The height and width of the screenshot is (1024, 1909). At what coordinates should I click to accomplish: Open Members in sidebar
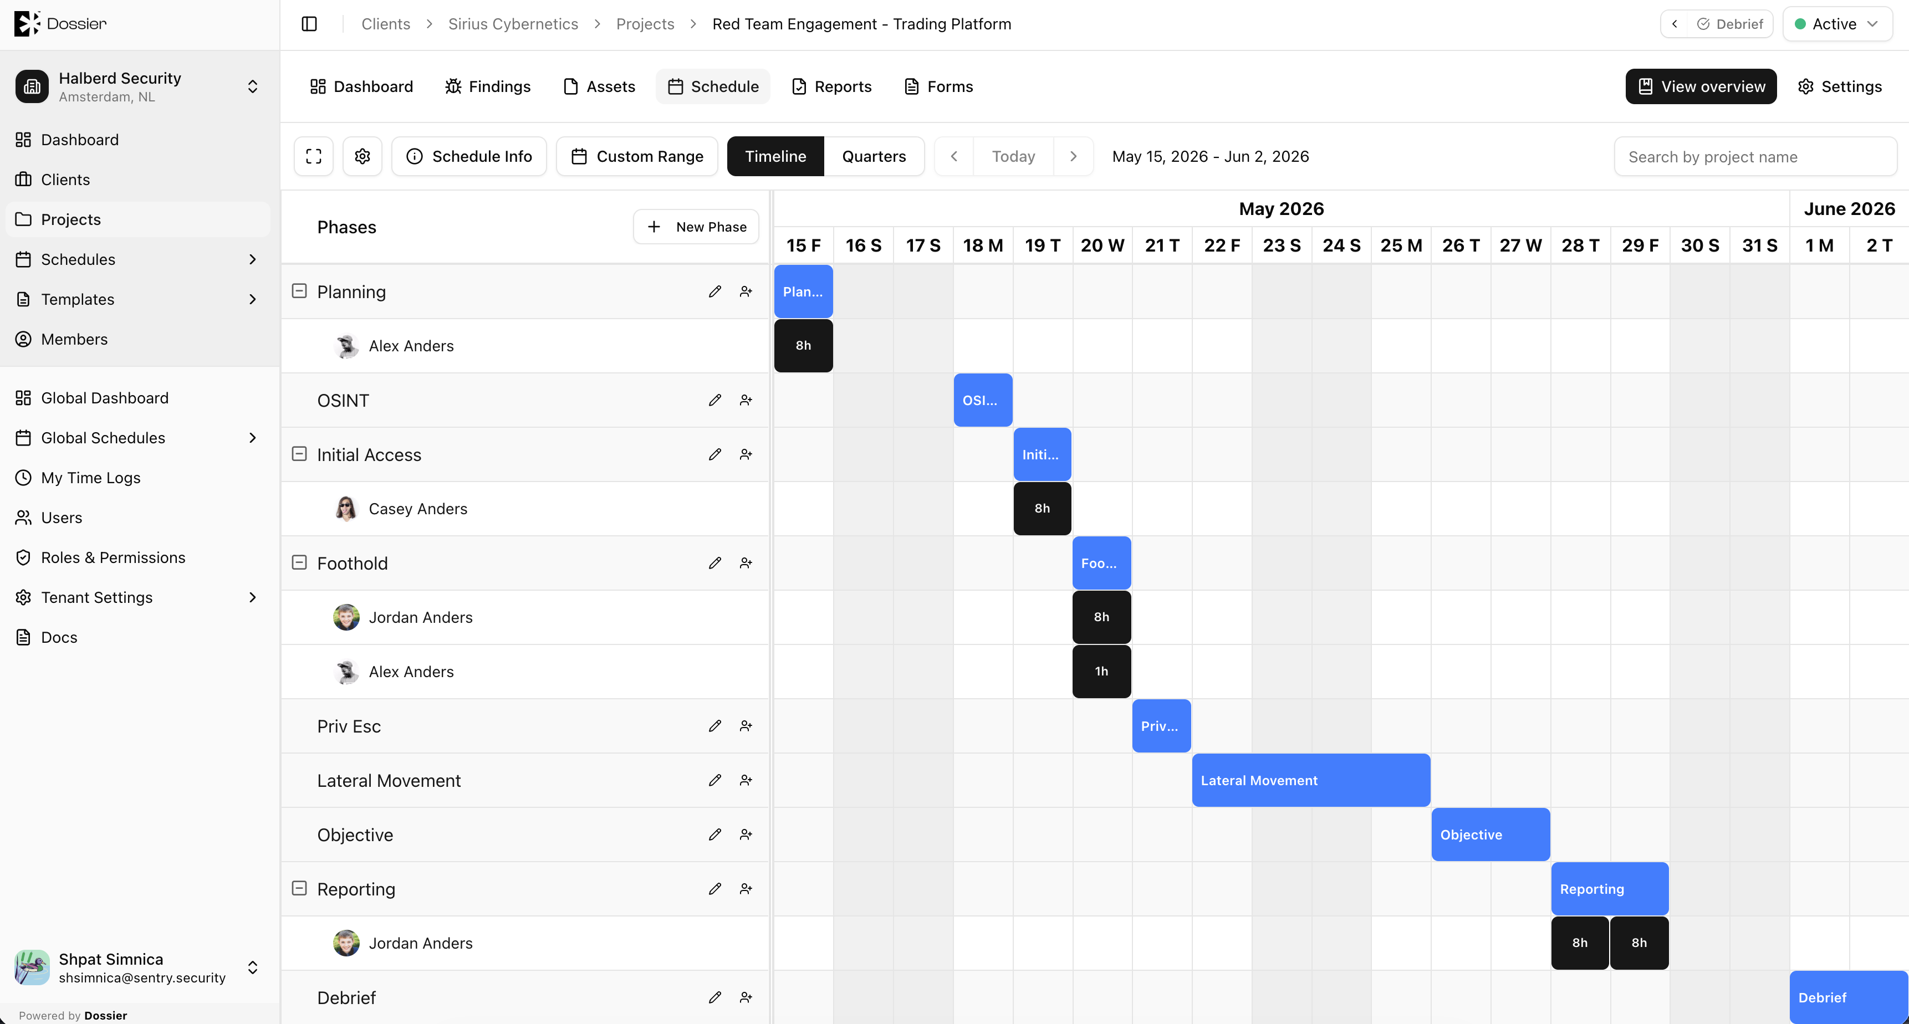click(x=139, y=339)
